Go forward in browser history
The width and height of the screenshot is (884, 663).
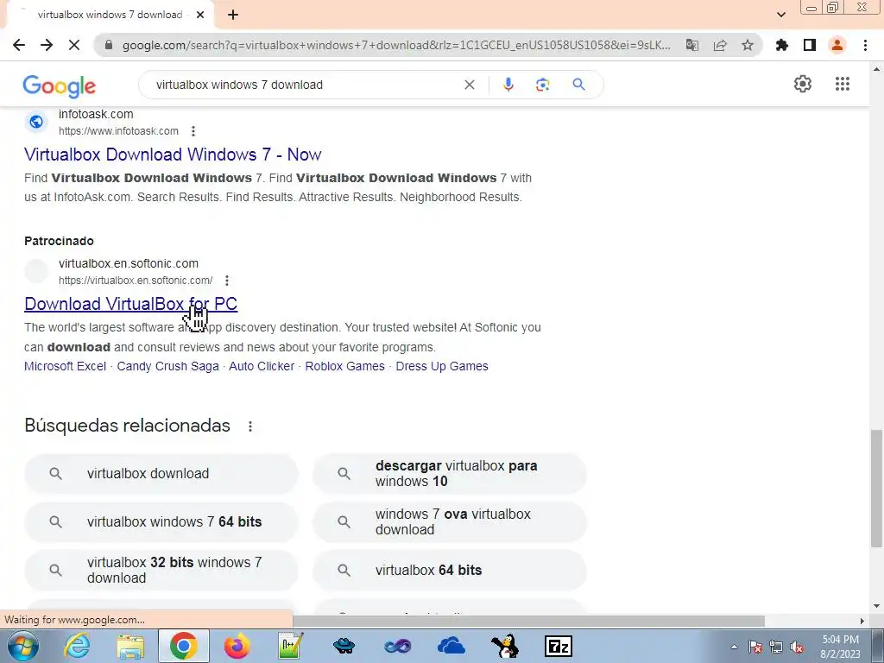click(47, 45)
